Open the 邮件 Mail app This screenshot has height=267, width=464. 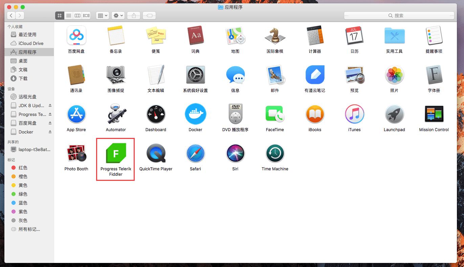click(275, 75)
